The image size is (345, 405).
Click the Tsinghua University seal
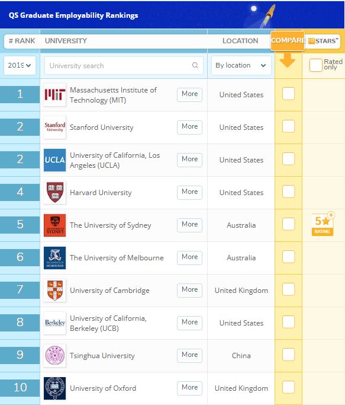point(54,355)
